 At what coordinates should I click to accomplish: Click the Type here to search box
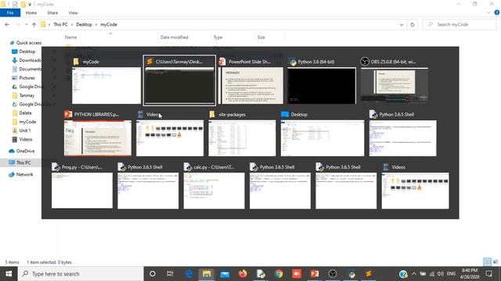tap(81, 274)
